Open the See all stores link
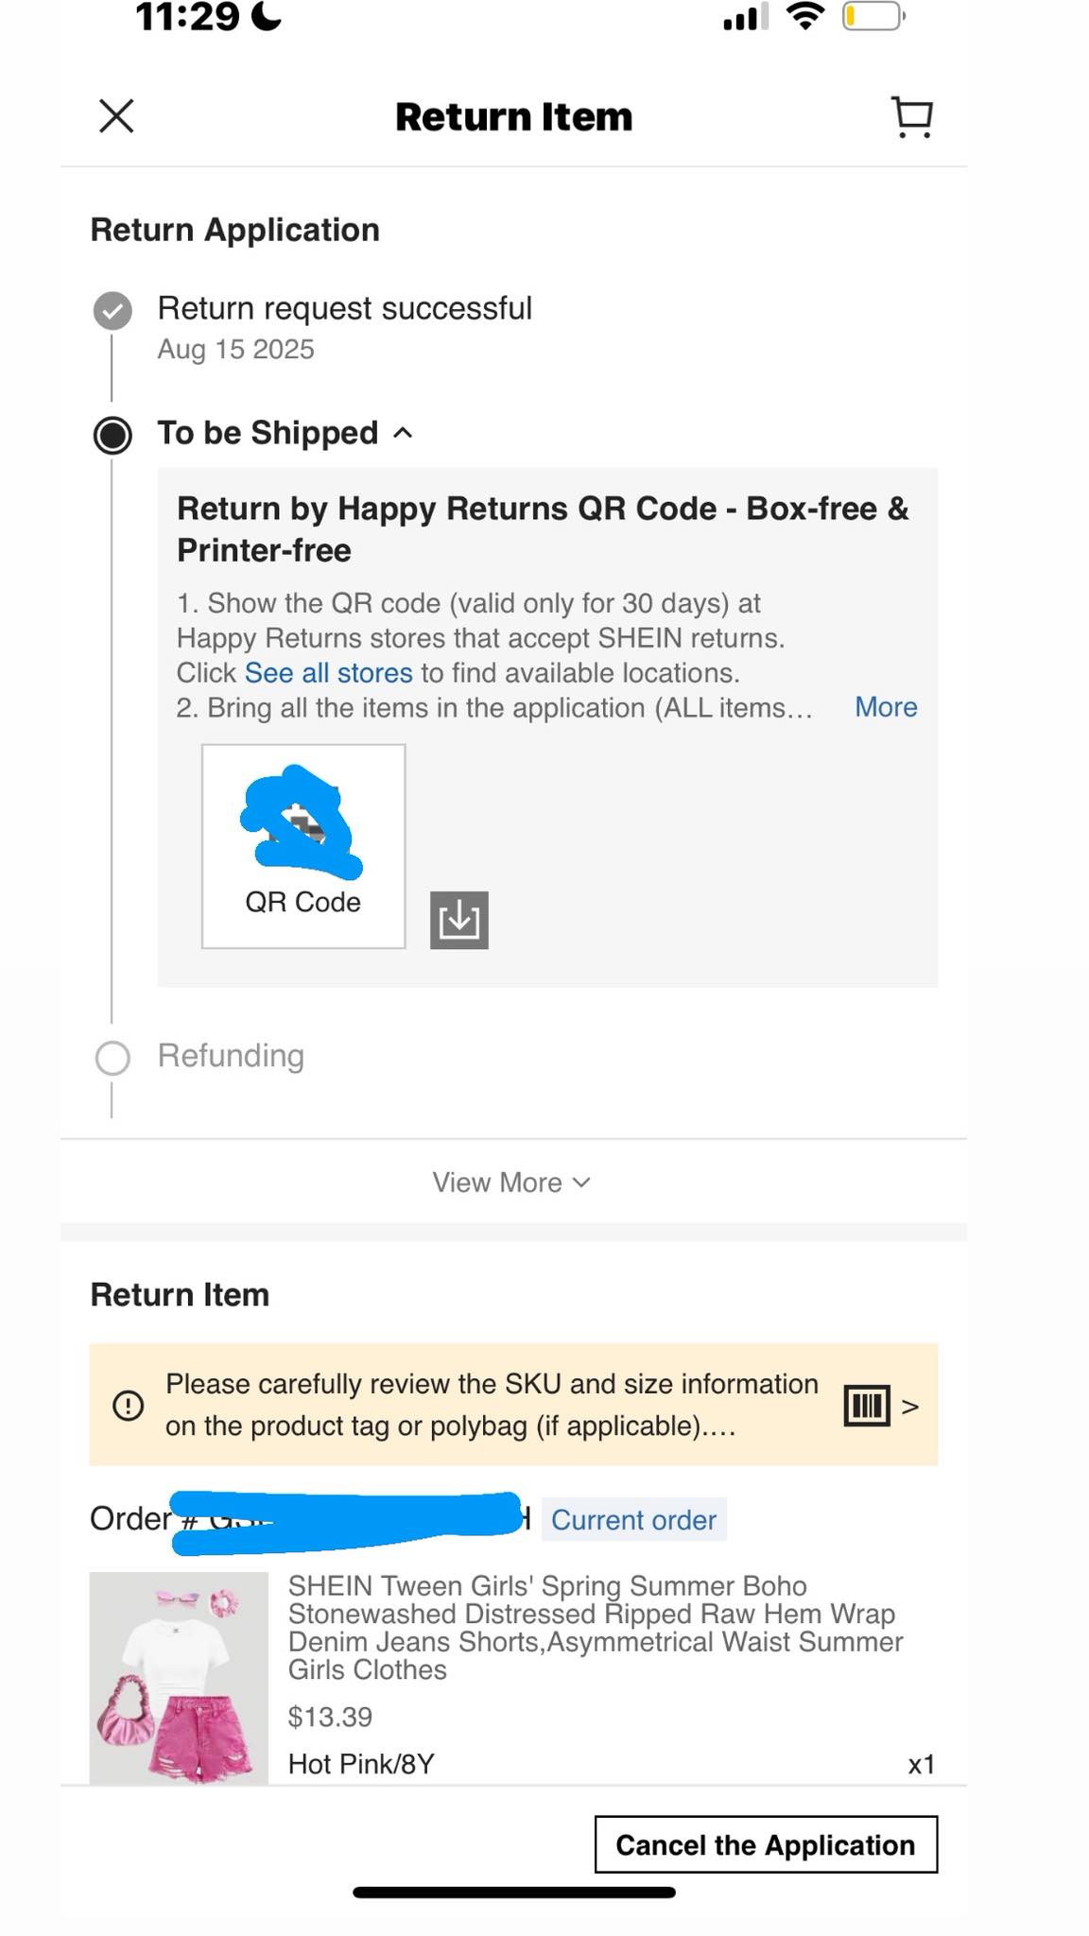This screenshot has height=1936, width=1089. (x=328, y=673)
